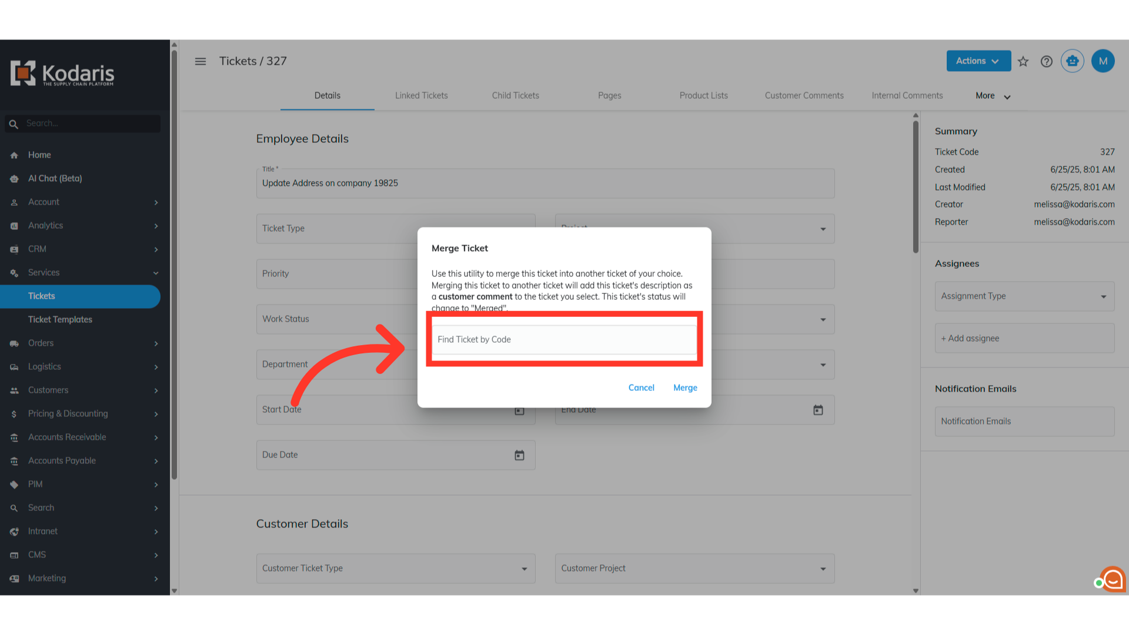Open End Date calendar picker icon
This screenshot has height=635, width=1129.
point(818,410)
